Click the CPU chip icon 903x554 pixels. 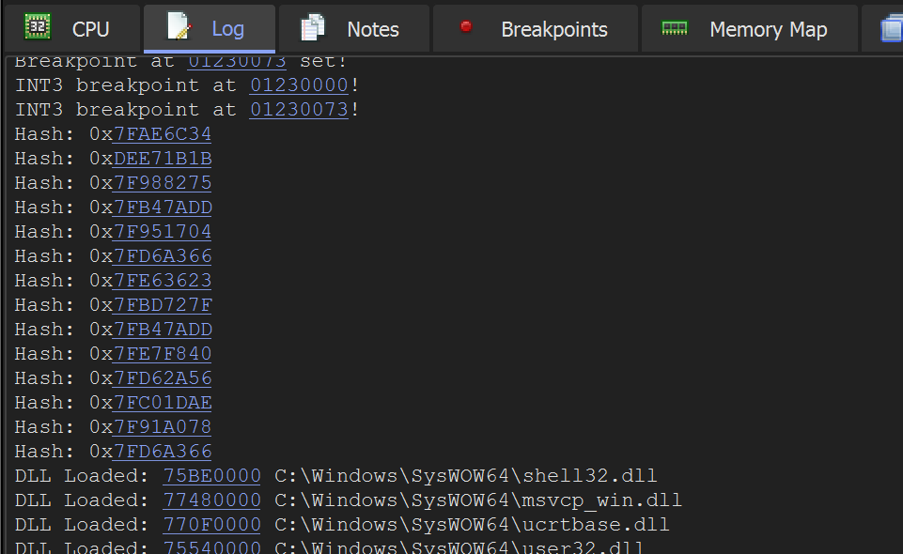(38, 27)
